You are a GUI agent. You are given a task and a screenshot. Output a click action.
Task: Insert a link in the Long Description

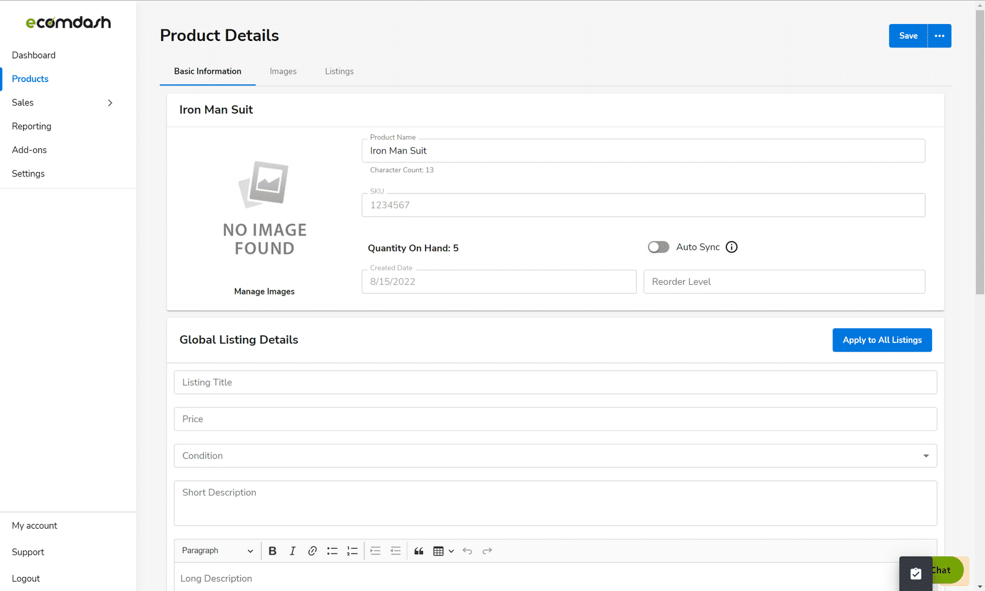pos(313,551)
